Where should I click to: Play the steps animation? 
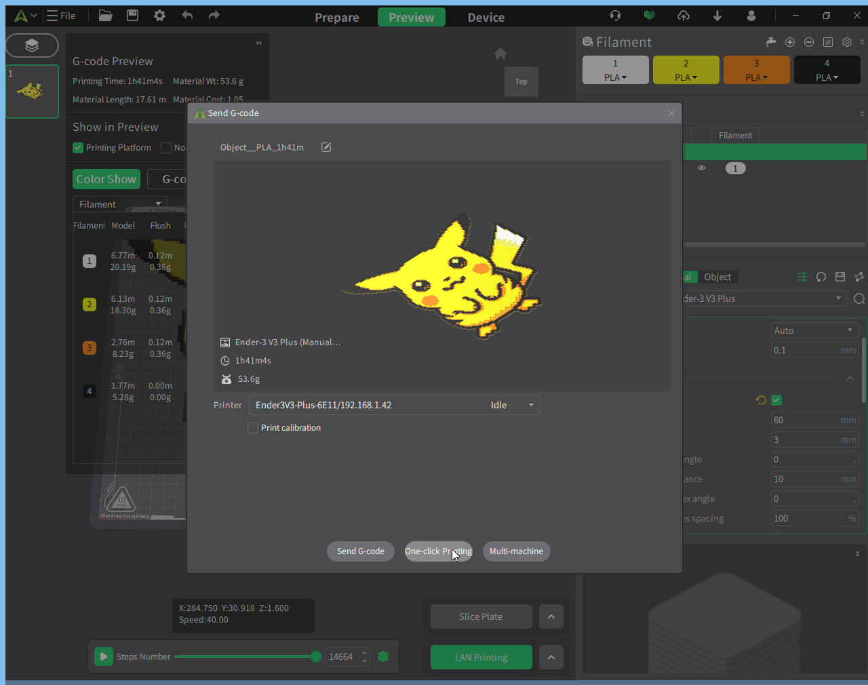tap(103, 657)
